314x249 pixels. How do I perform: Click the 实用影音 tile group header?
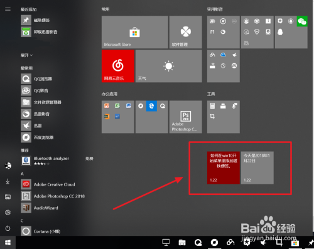215,9
